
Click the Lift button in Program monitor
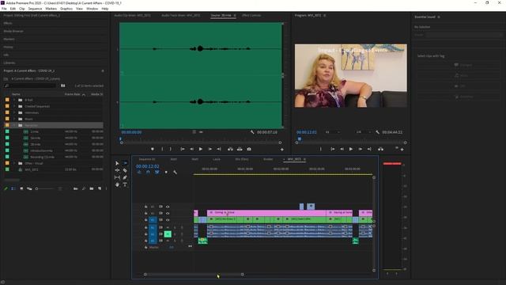pos(380,149)
